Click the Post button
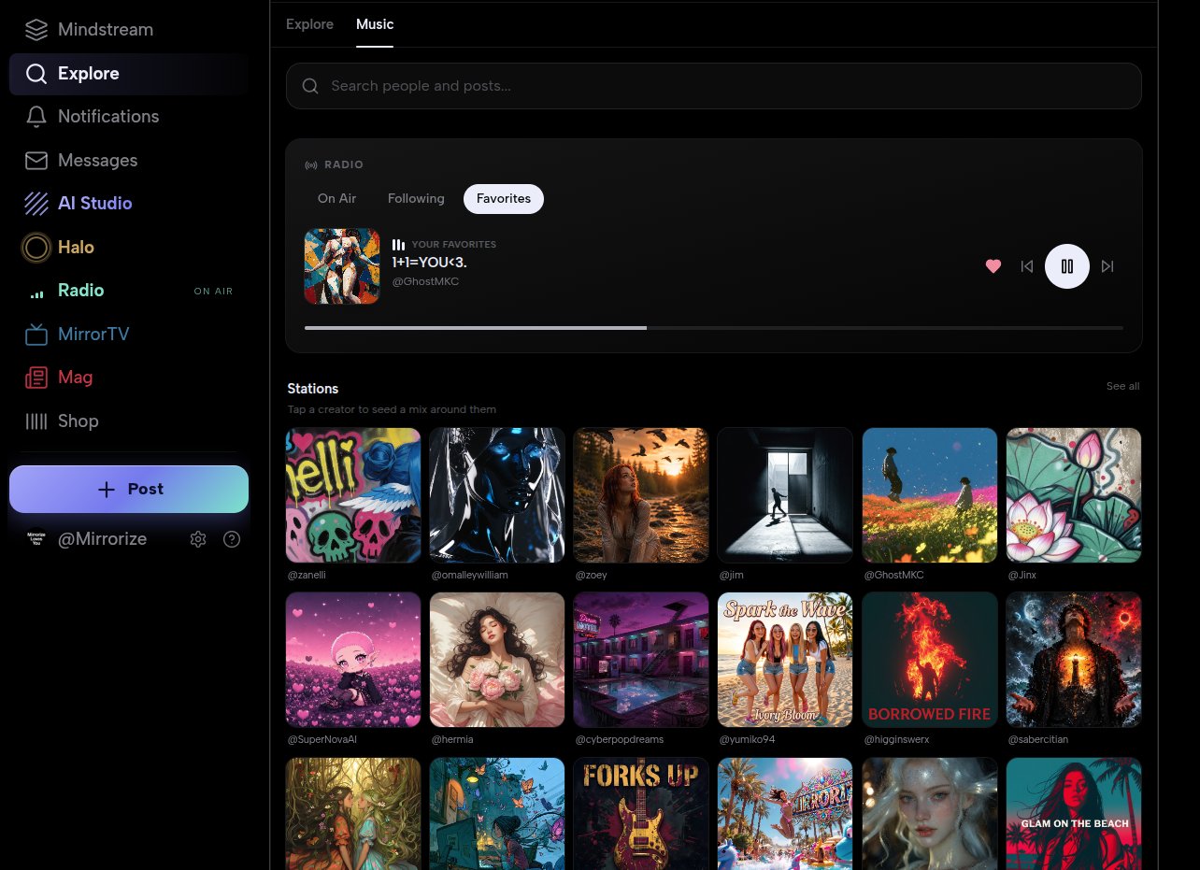1200x870 pixels. coord(129,489)
